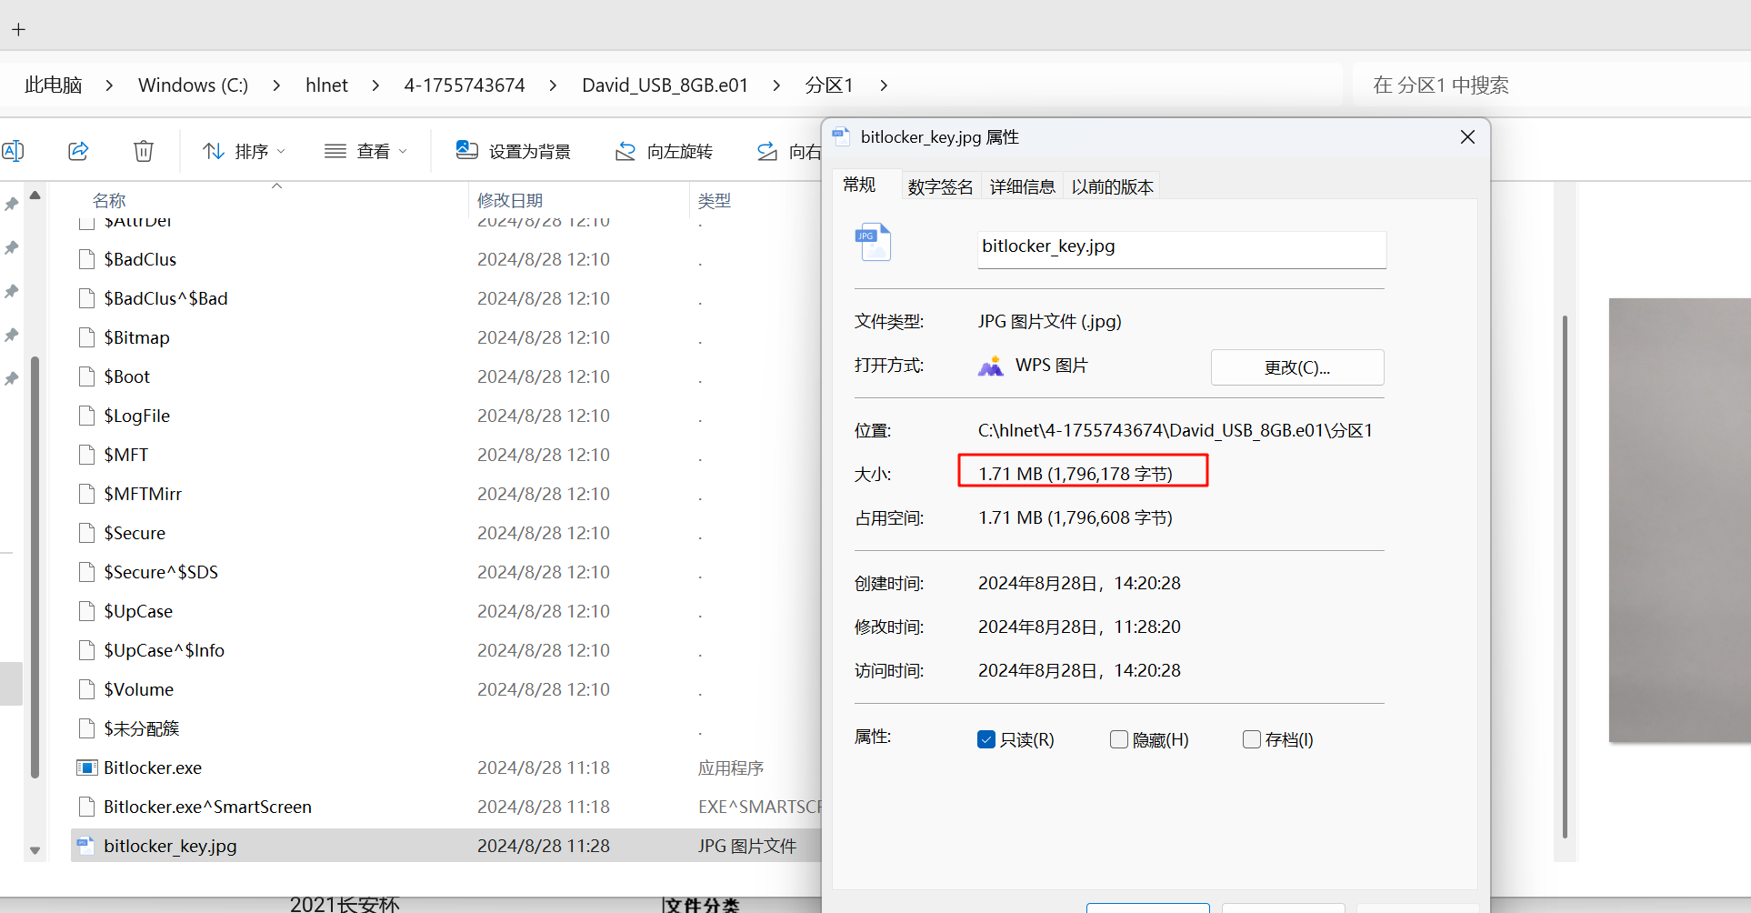This screenshot has height=913, width=1751.
Task: Expand chevron after David_USB_8GB.e01 breadcrumb
Action: pyautogui.click(x=776, y=85)
